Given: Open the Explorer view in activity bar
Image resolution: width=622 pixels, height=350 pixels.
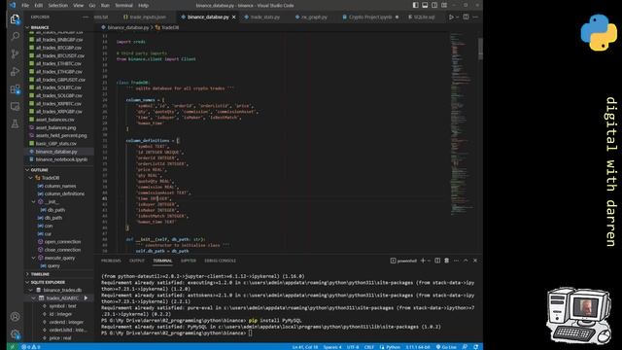Looking at the screenshot, I should coord(15,19).
